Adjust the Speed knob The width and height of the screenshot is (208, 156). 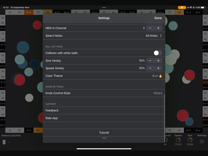click(178, 140)
